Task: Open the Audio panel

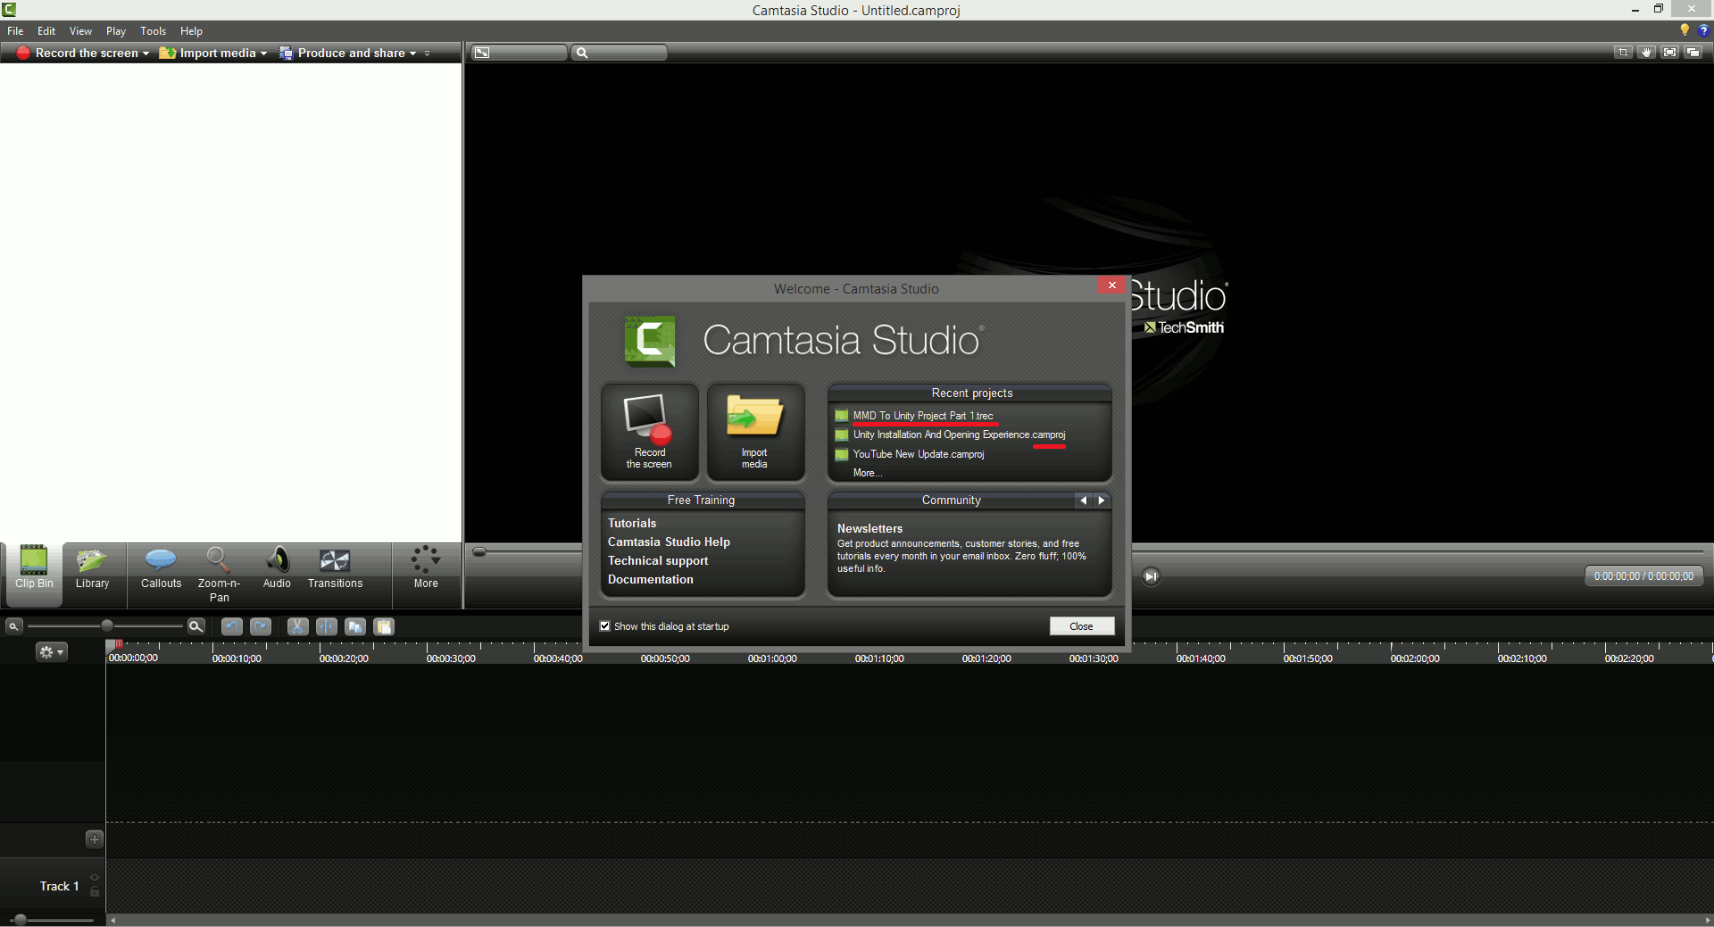Action: pos(277,568)
